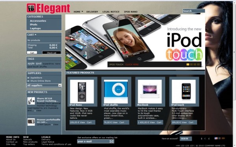Click the Elegant store logo
Image resolution: width=236 pixels, height=147 pixels.
(x=48, y=8)
